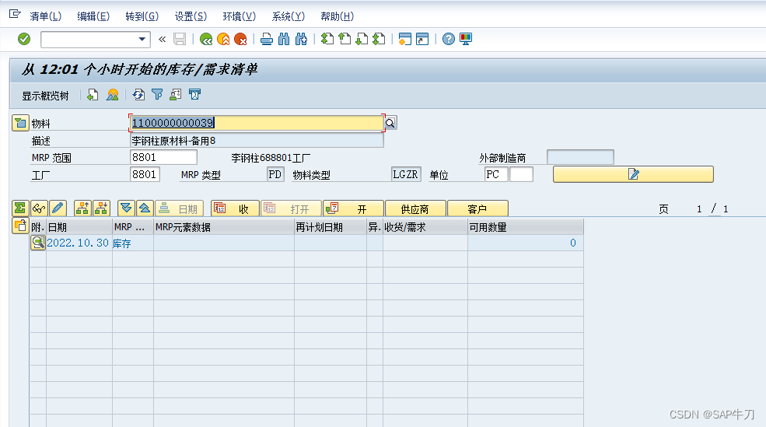Open the 环境(V) menu
The height and width of the screenshot is (427, 766).
point(239,16)
